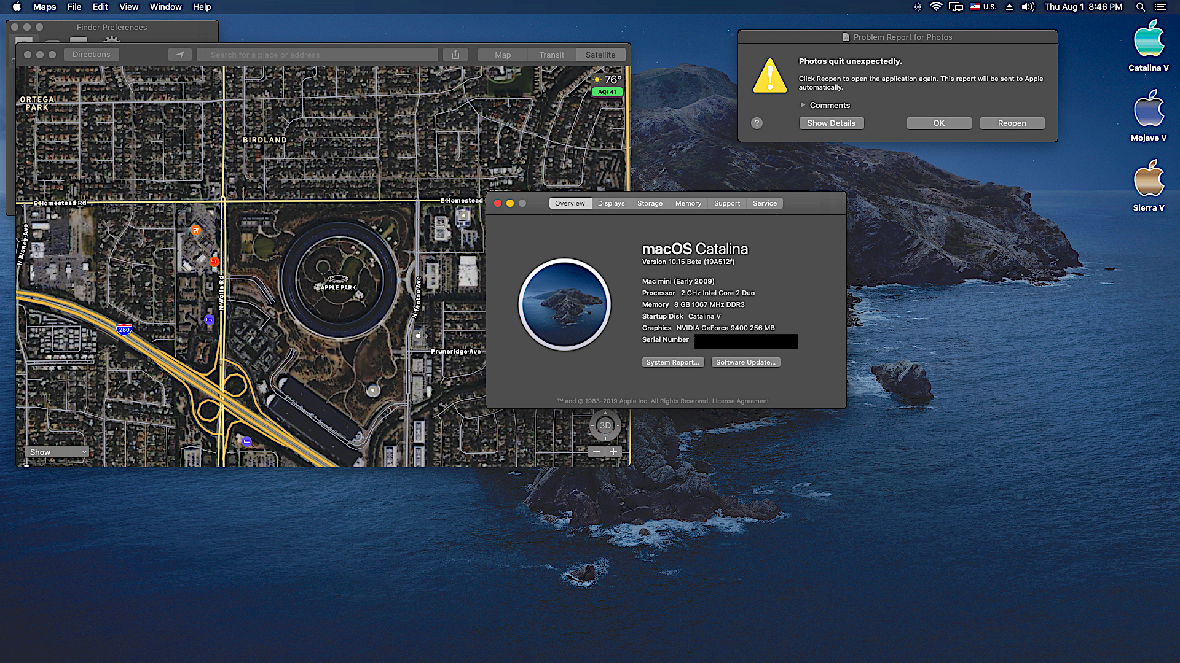Click the orange shopping pin near Wolfe Rd

pyautogui.click(x=195, y=230)
